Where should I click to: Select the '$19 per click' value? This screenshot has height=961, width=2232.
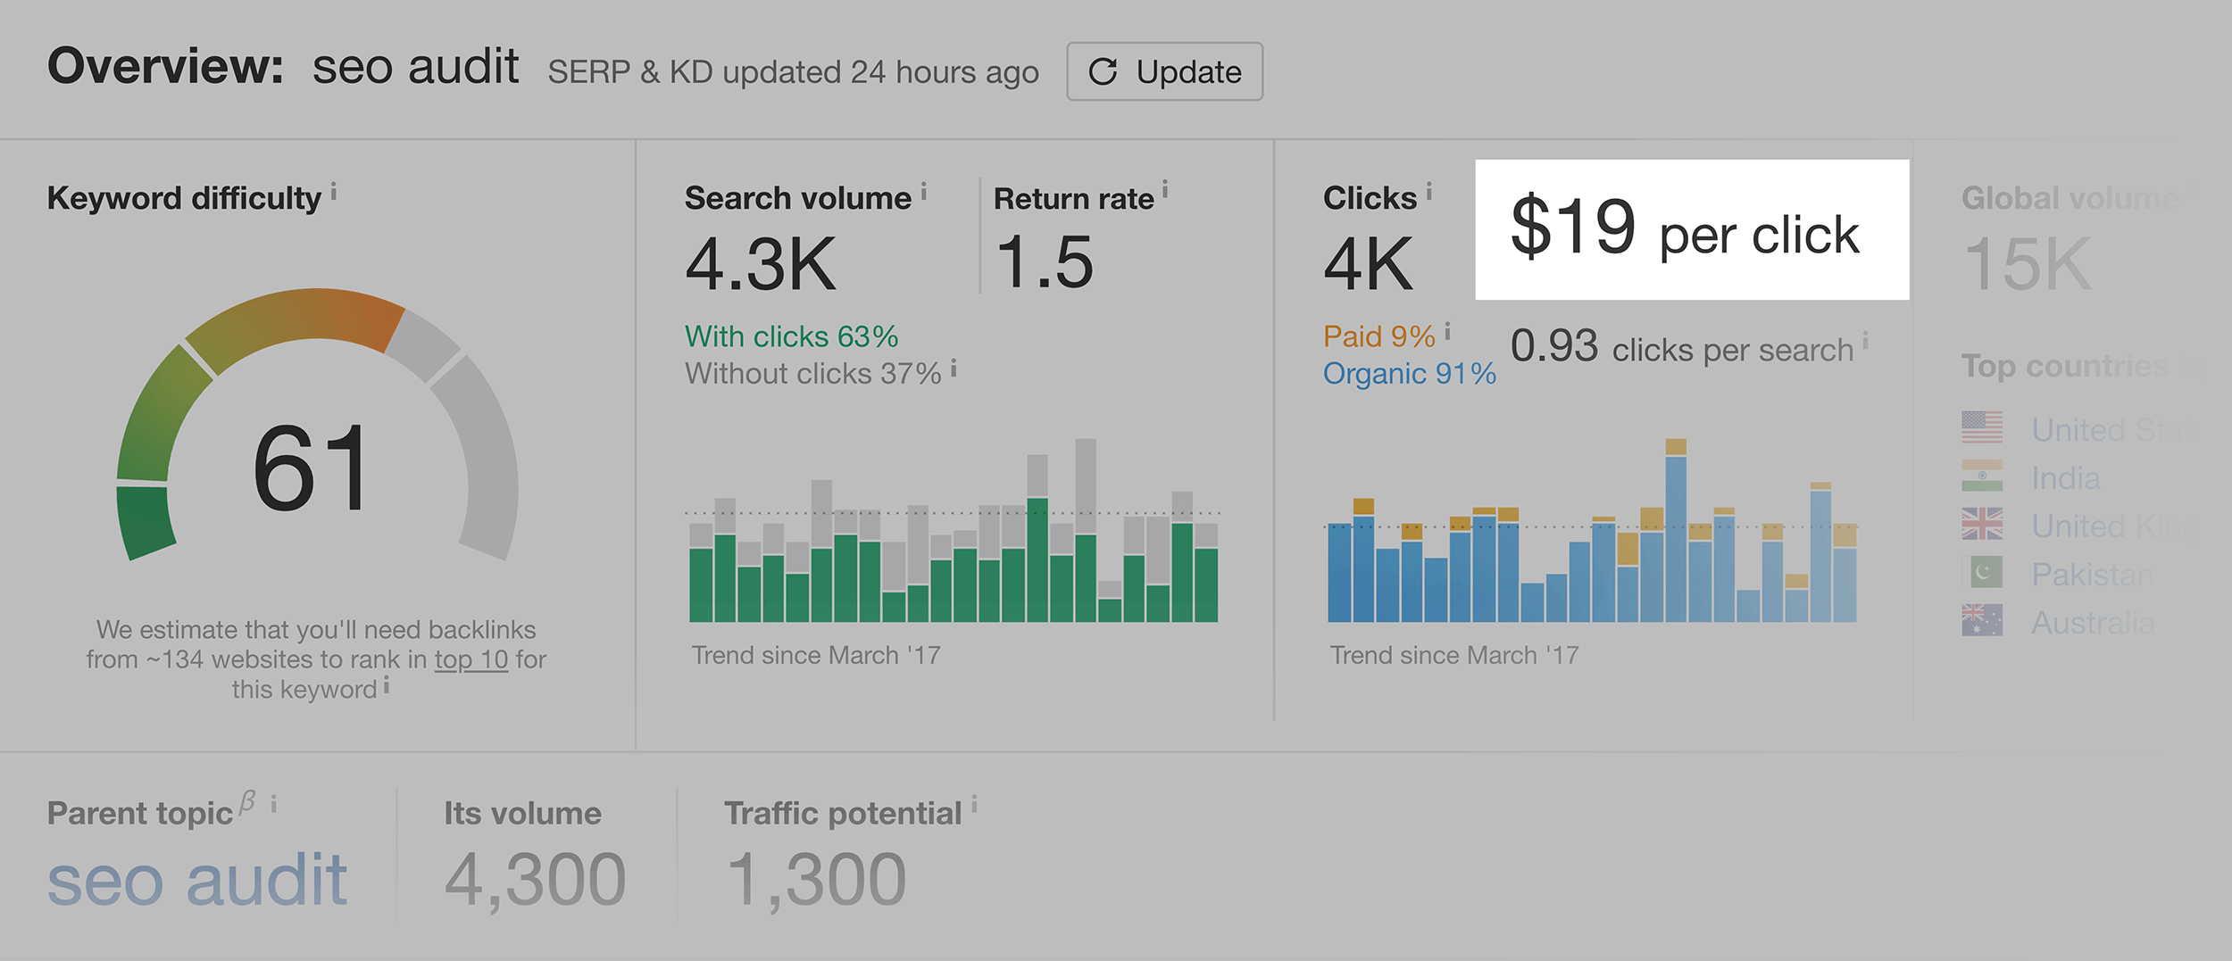(1685, 229)
